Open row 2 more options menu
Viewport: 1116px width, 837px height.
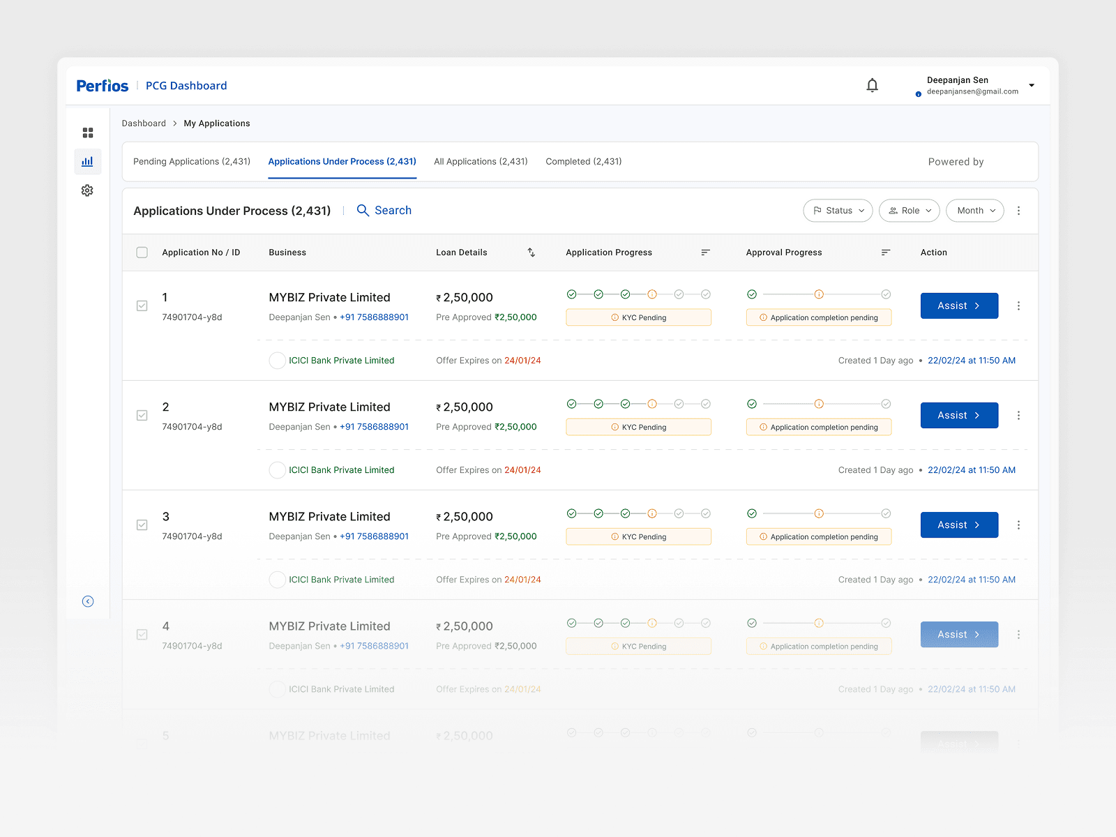click(1018, 416)
